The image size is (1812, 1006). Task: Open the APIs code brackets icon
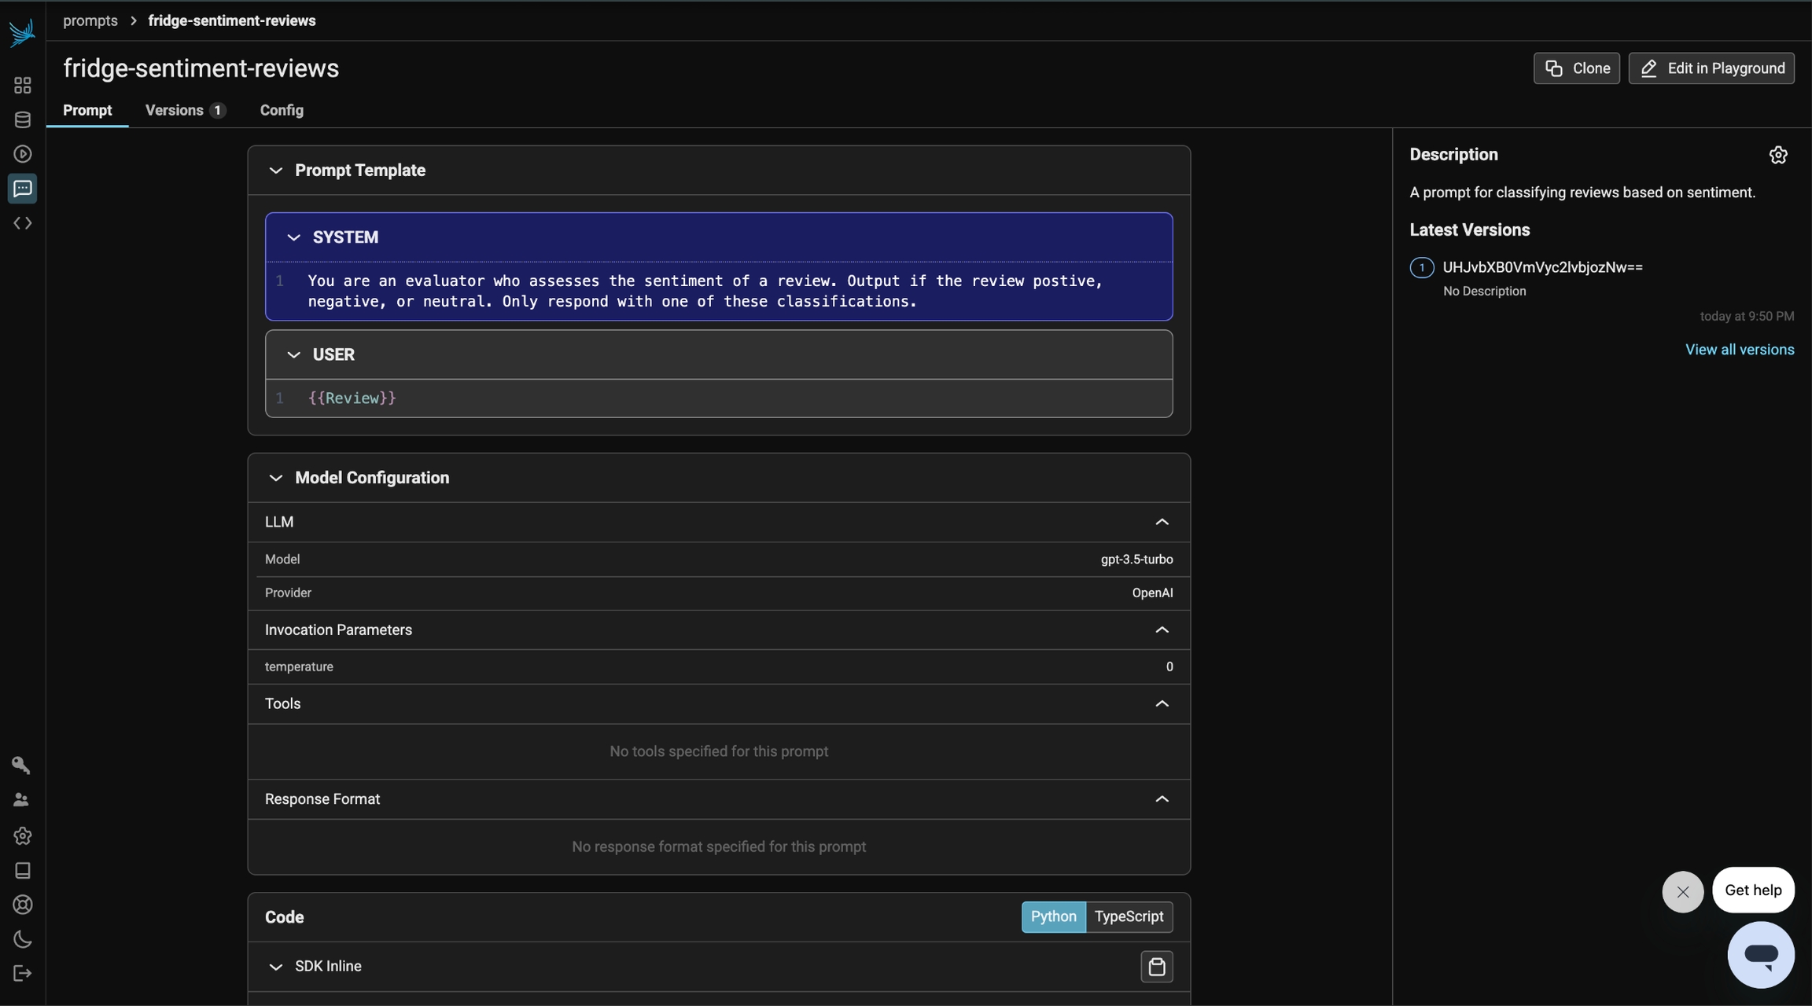pos(22,223)
